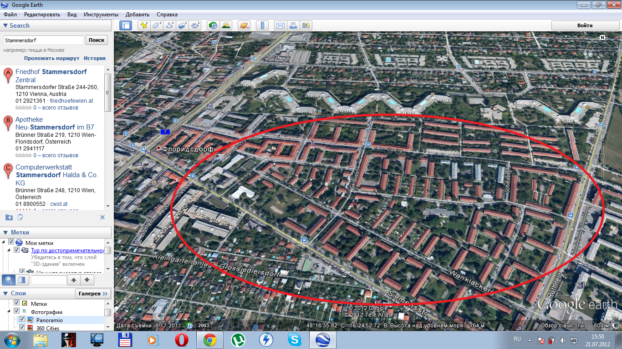
Task: Toggle sunlight across the landscape
Action: click(226, 25)
